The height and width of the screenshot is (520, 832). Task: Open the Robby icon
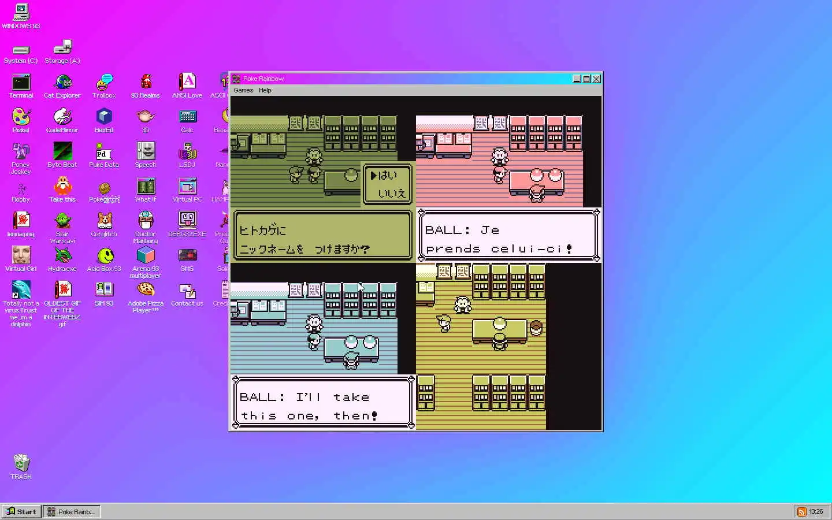coord(21,192)
